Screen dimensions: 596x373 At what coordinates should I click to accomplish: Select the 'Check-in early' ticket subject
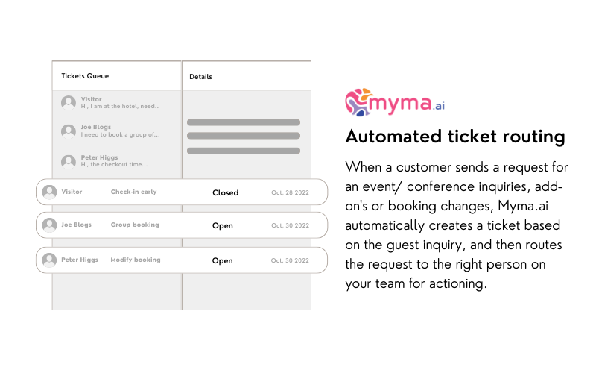[133, 192]
